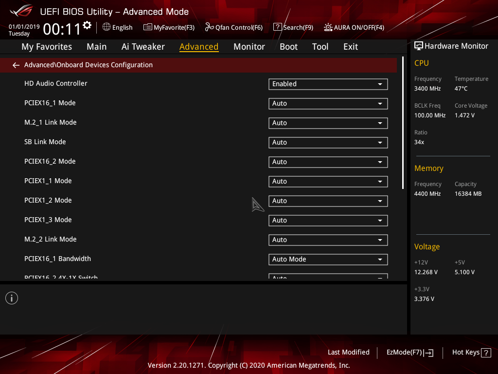Switch to the Boot tab

pyautogui.click(x=288, y=47)
